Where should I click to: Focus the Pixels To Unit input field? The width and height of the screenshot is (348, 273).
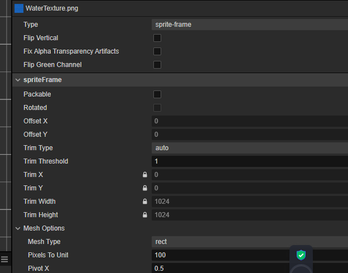click(x=250, y=255)
